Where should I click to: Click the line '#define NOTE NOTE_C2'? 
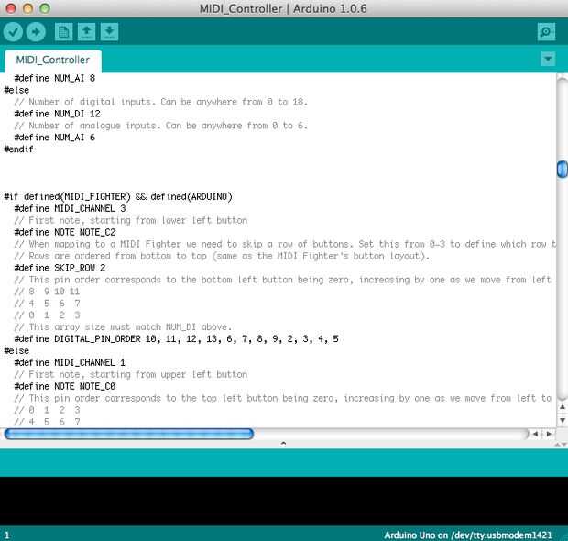[65, 232]
